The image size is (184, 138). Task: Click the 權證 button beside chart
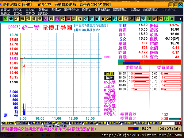tap(109, 78)
